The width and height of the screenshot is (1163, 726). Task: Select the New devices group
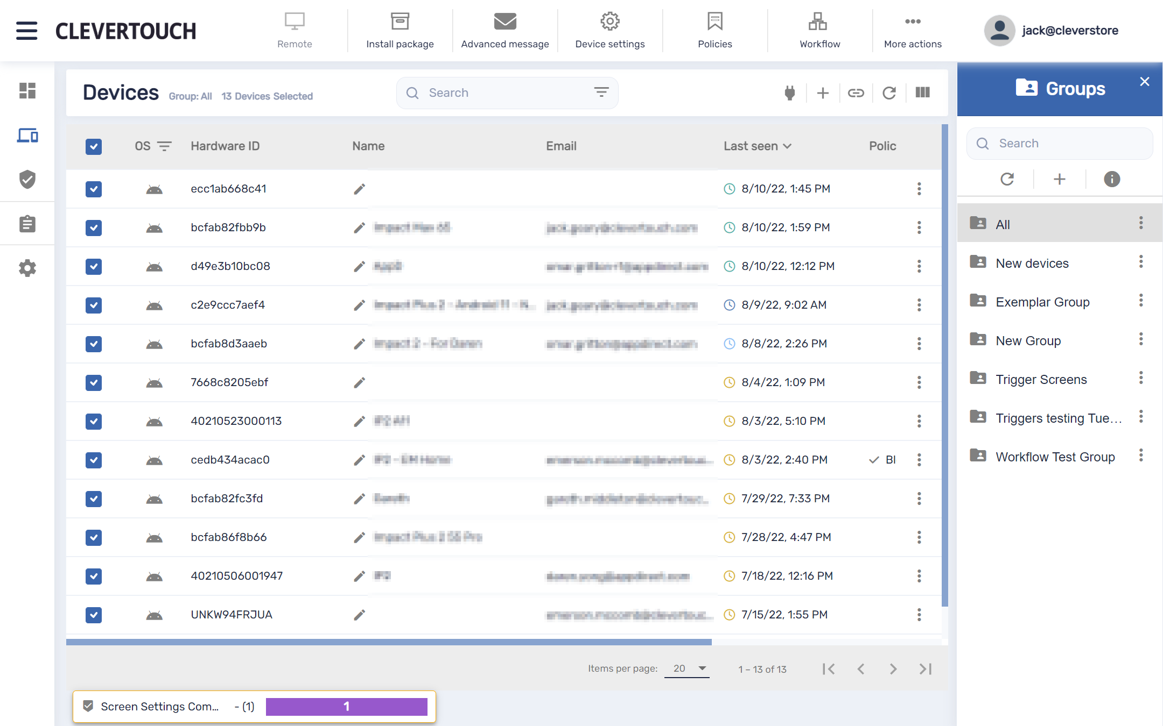tap(1060, 262)
